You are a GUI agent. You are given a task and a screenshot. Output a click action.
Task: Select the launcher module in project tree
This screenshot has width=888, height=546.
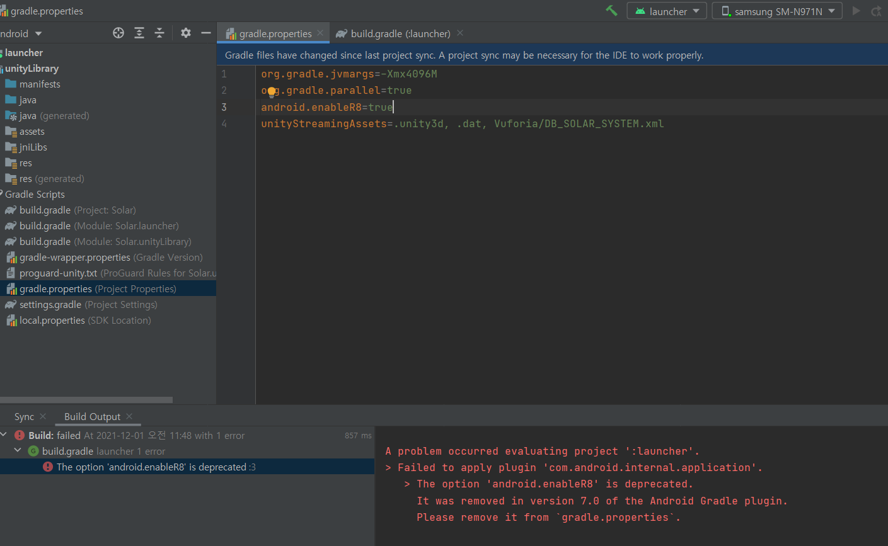click(x=24, y=53)
